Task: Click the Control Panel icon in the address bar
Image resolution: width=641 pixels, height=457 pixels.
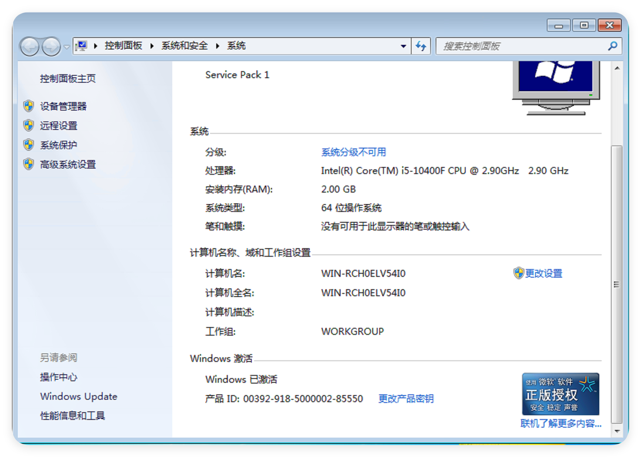Action: 81,46
